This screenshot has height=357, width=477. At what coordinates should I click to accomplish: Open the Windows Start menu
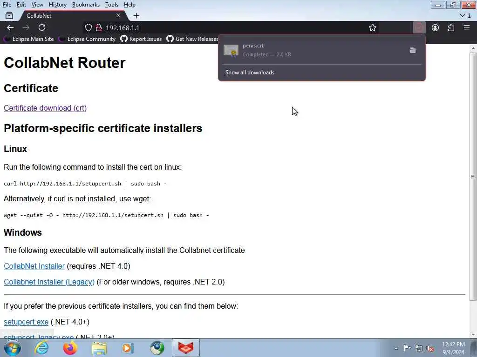click(x=13, y=348)
